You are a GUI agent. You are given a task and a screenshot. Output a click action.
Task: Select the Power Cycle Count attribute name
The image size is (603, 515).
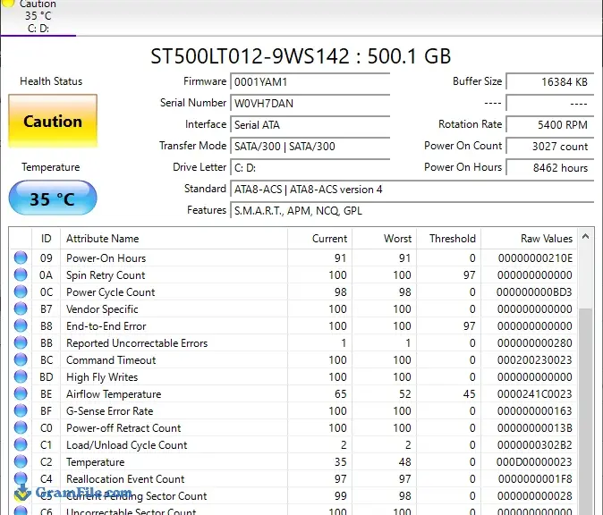[111, 292]
